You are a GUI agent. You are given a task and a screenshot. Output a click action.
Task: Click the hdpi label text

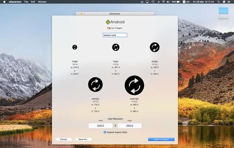tap(116, 61)
